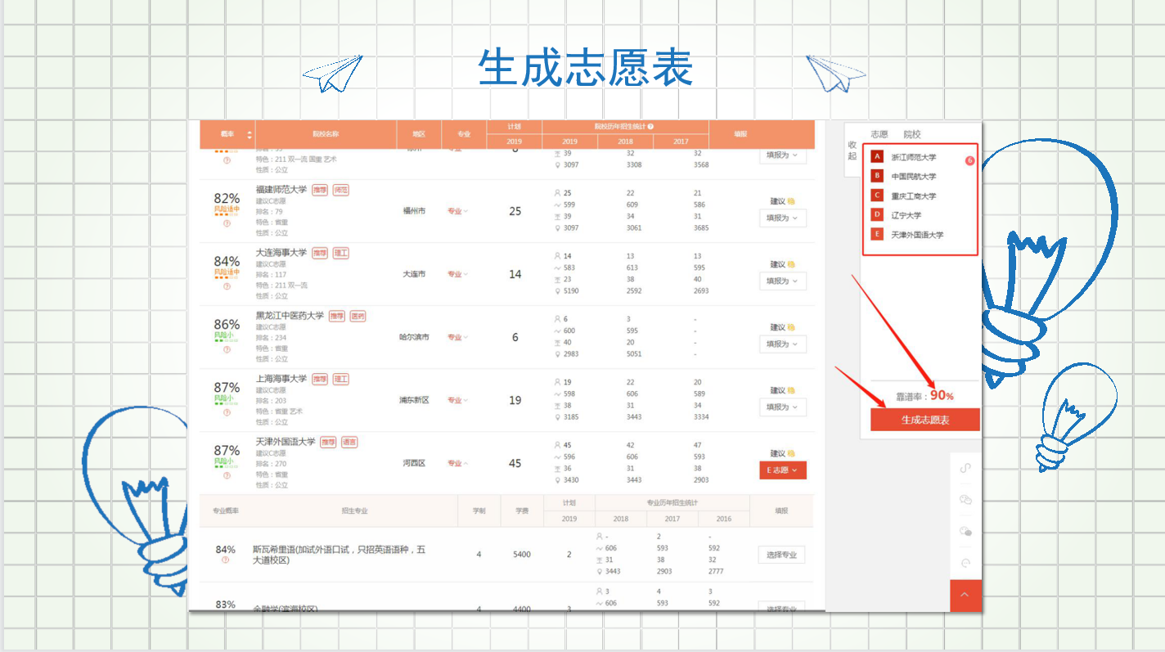Switch to the 志愿 tab in side panel
The width and height of the screenshot is (1165, 652).
879,134
